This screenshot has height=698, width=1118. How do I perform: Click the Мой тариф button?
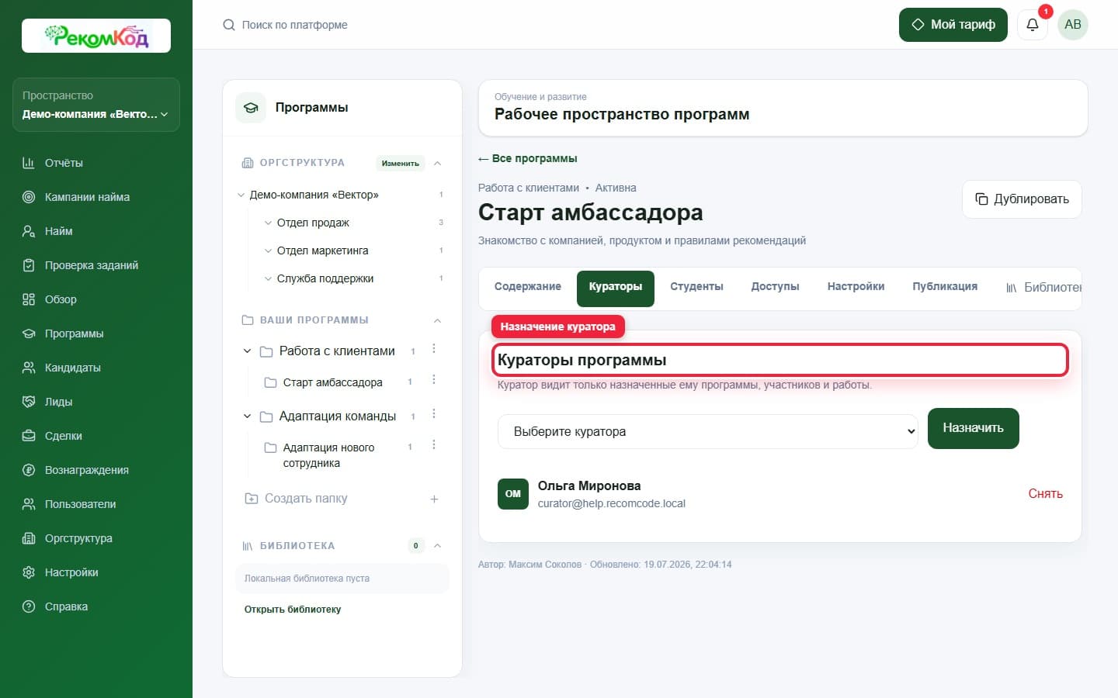point(953,25)
